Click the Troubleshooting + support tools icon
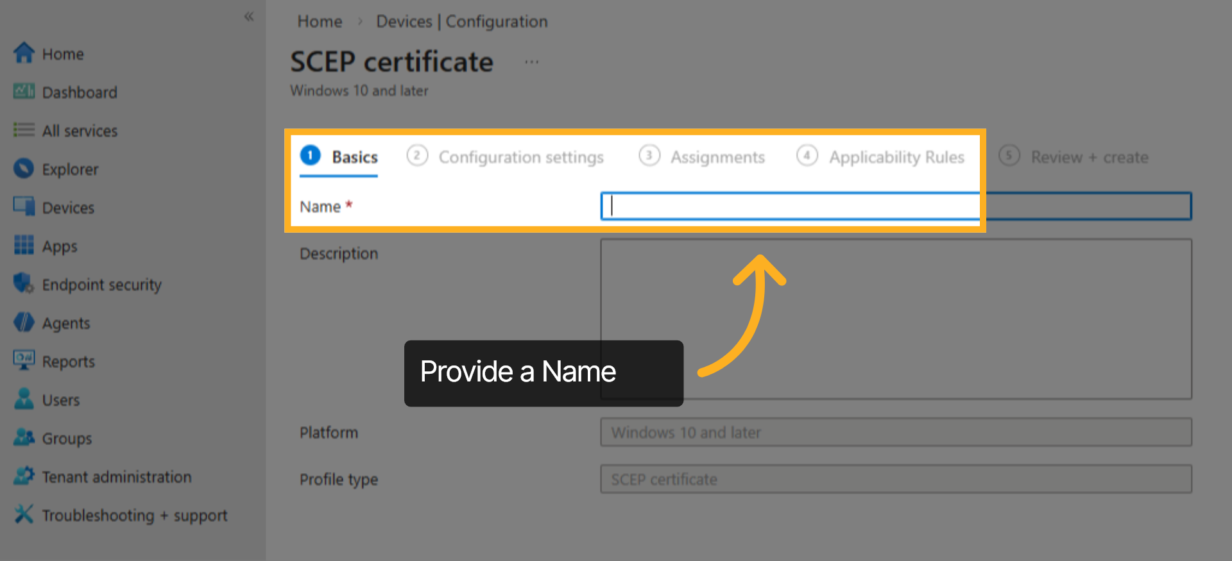1232x561 pixels. (x=24, y=514)
